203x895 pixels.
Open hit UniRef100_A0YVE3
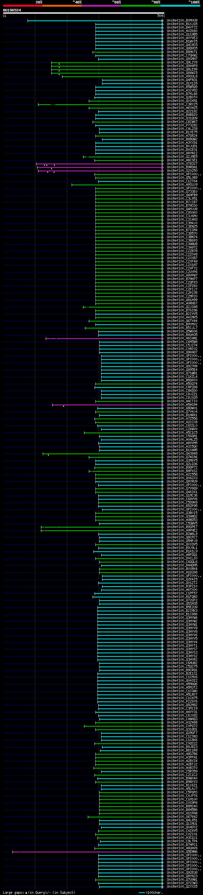182,38
